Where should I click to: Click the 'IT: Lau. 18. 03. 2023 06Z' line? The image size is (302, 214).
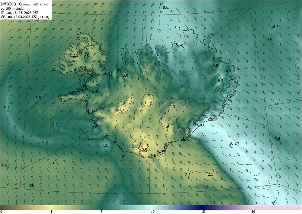[x=19, y=13]
